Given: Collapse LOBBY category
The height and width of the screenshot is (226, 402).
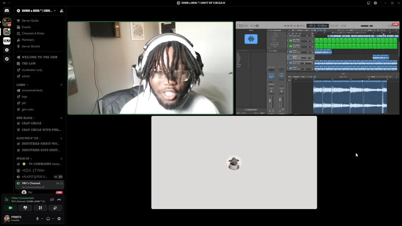Looking at the screenshot, I should 22,85.
